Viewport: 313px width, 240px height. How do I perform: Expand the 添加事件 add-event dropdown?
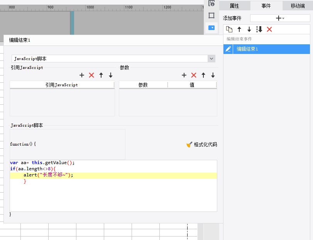click(280, 18)
